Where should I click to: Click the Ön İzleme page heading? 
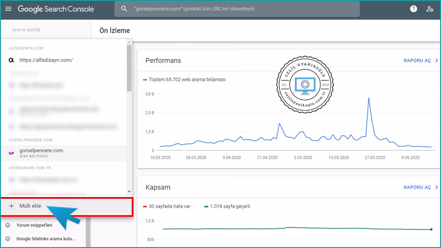tap(114, 31)
